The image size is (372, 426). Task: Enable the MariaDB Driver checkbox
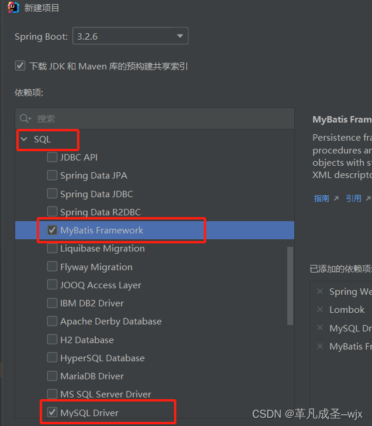(x=52, y=376)
